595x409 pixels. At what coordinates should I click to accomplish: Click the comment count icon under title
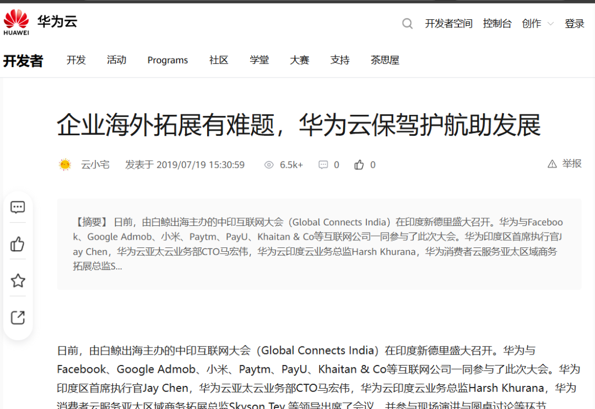tap(323, 165)
